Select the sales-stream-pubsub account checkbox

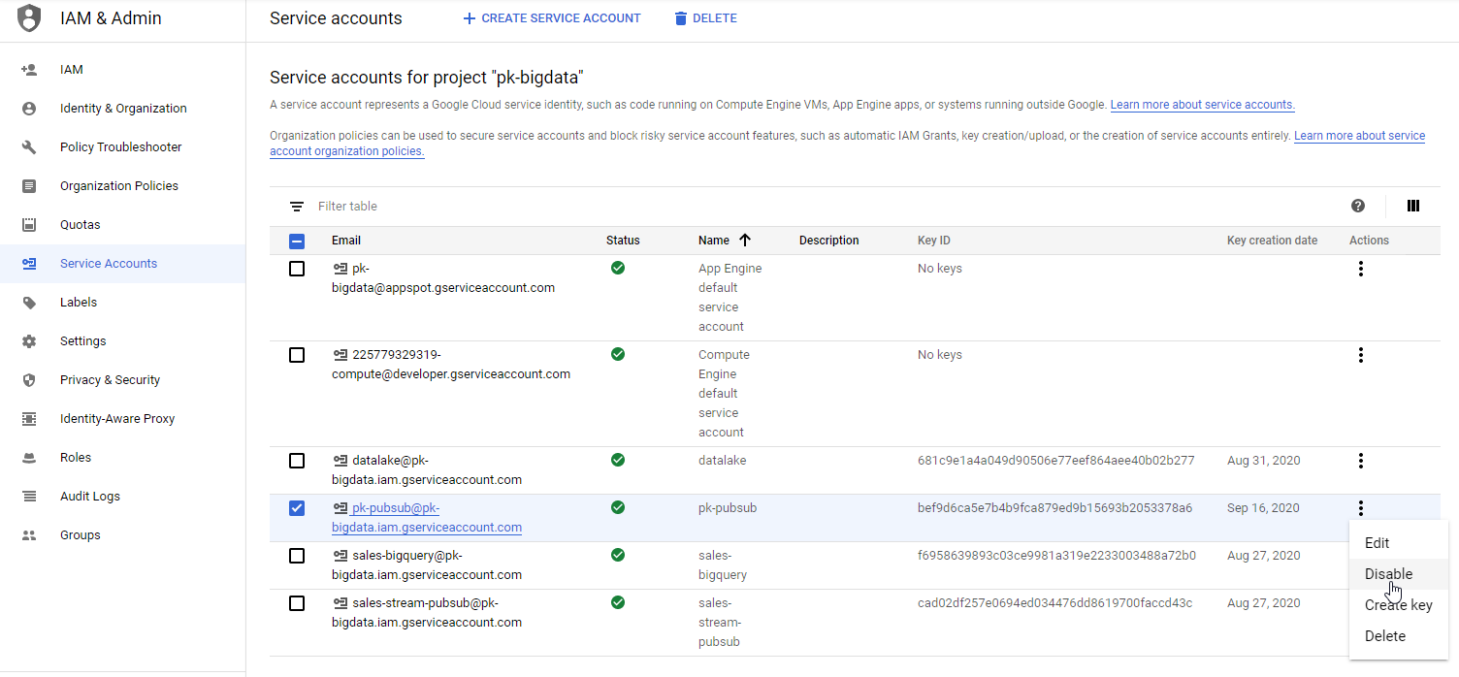[297, 603]
